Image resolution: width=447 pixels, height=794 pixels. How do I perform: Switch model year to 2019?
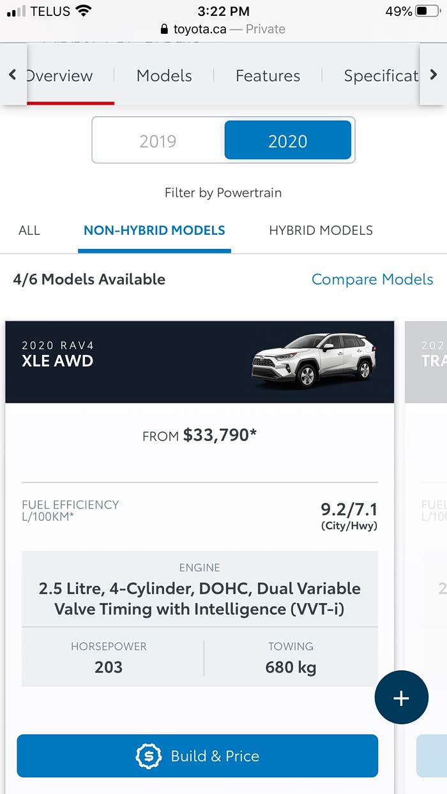pyautogui.click(x=158, y=141)
